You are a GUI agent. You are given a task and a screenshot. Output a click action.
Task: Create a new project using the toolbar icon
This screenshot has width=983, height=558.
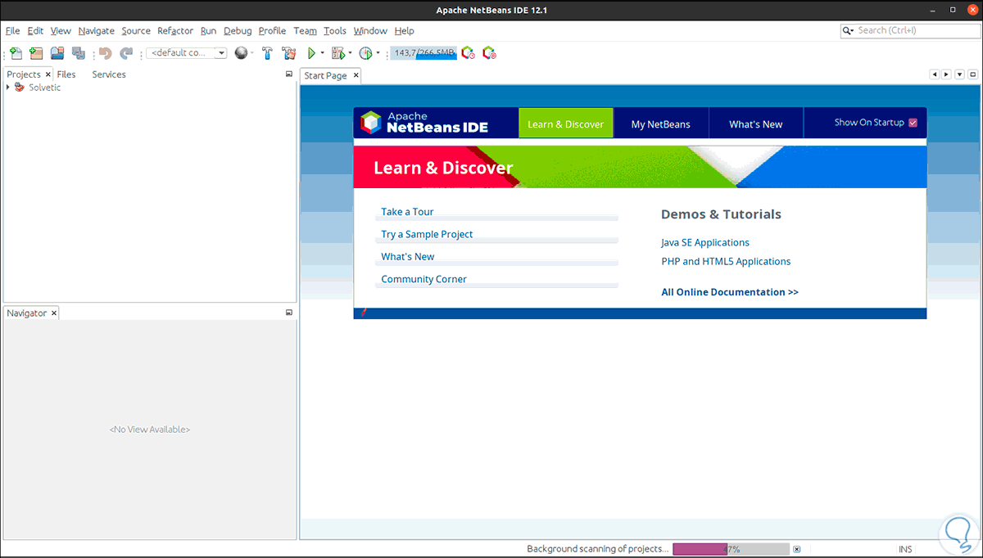pyautogui.click(x=36, y=52)
